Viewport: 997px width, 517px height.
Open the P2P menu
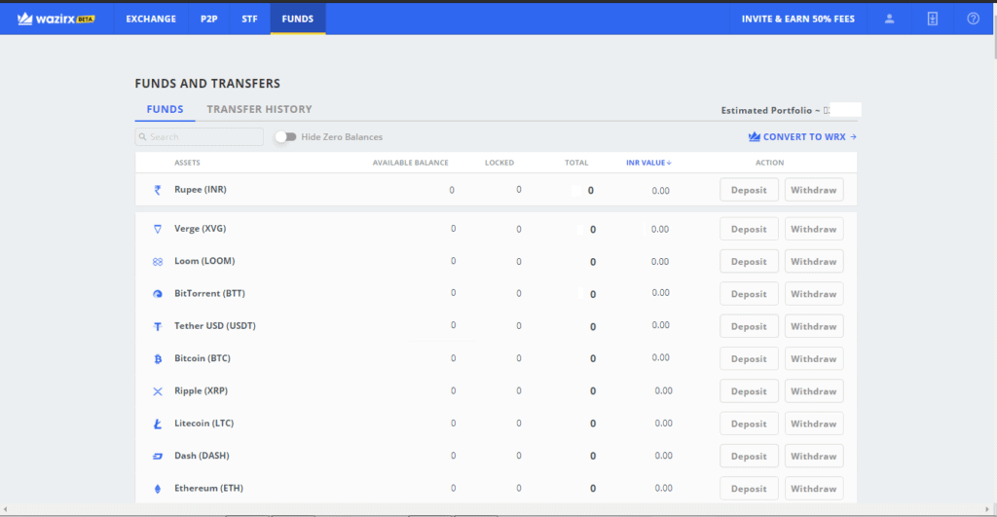(208, 19)
